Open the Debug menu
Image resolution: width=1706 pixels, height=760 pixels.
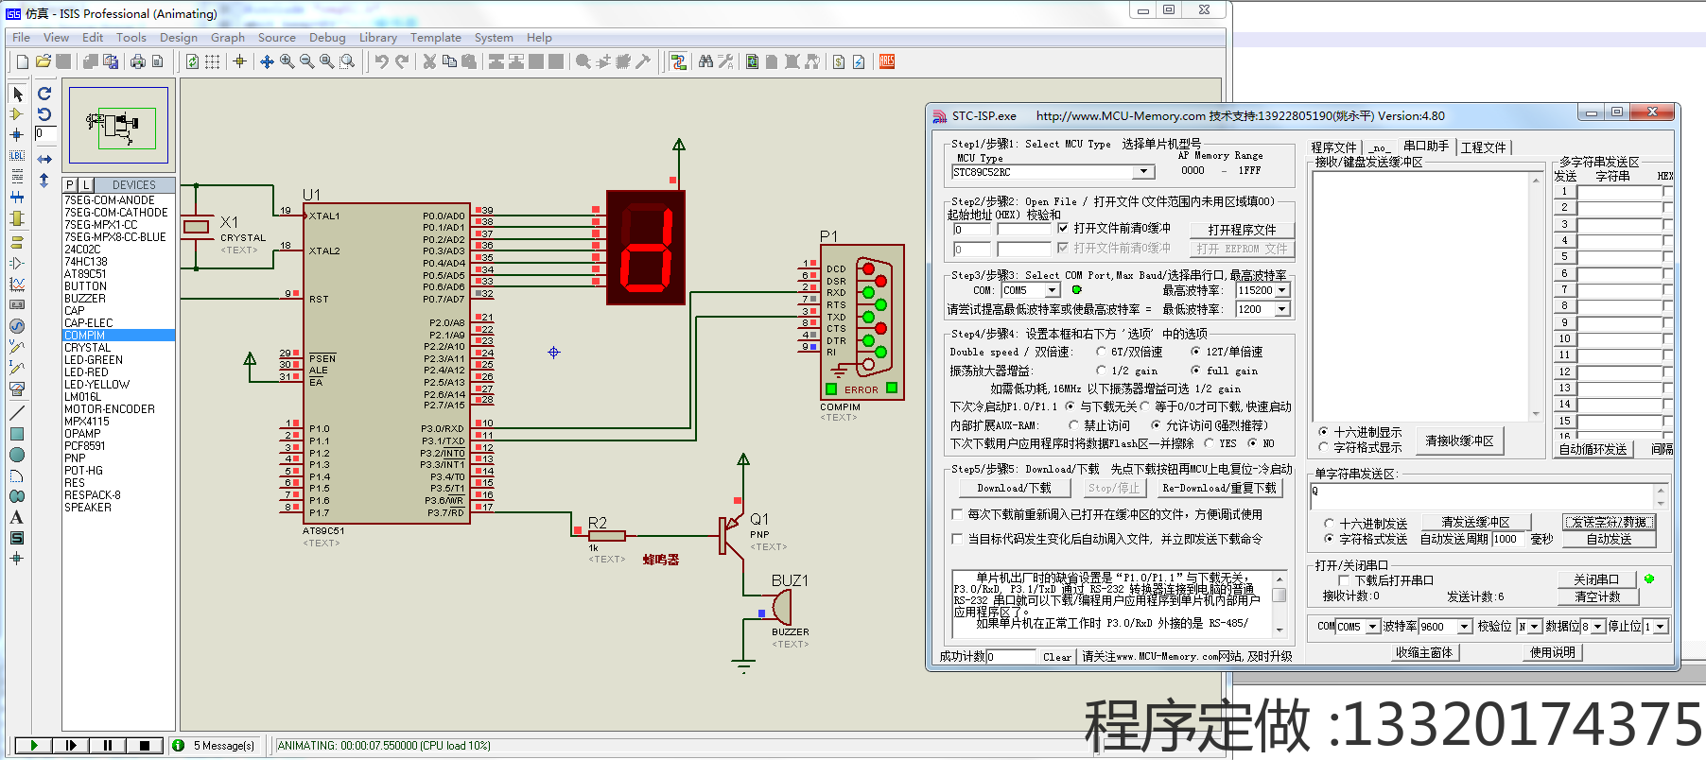coord(327,38)
